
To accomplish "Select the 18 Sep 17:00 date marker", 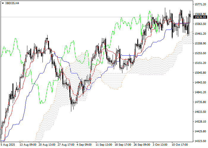I will 123,145.
